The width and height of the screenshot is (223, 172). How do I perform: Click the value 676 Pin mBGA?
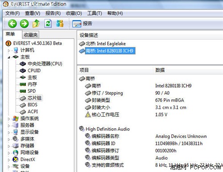[169, 100]
